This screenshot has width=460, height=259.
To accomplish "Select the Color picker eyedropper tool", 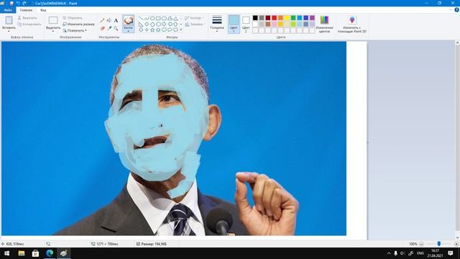I will 109,29.
